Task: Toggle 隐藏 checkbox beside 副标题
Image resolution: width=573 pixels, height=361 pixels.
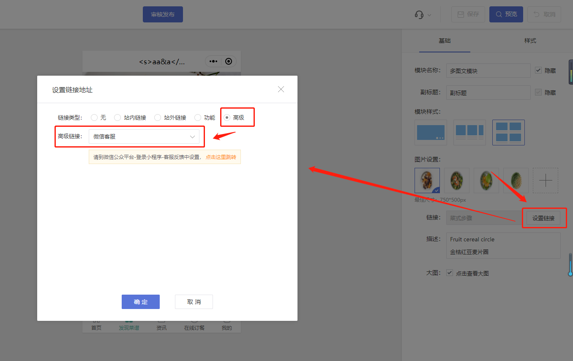Action: point(538,92)
